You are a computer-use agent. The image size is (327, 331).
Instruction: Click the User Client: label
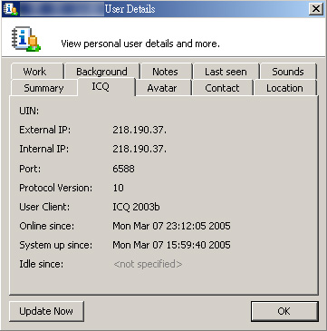(44, 207)
